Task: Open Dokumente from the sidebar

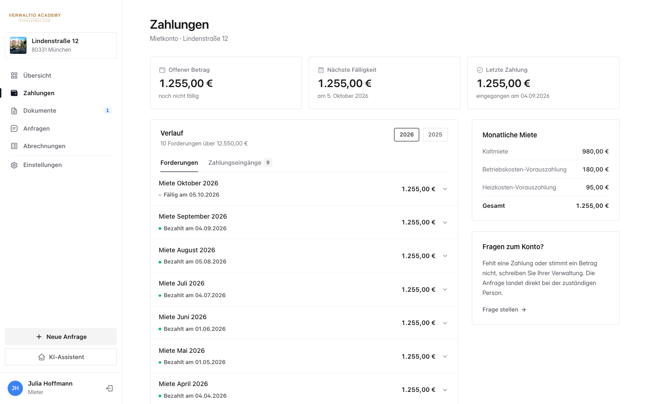Action: (x=61, y=110)
